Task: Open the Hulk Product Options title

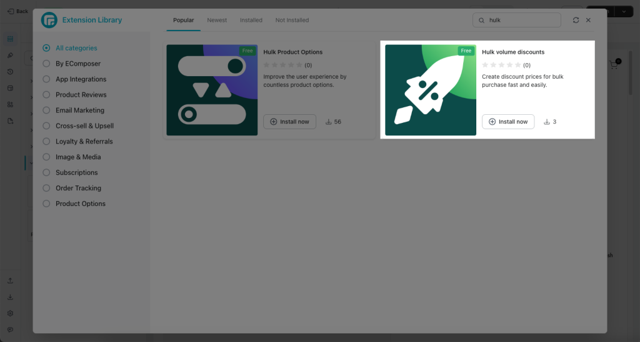Action: point(292,52)
